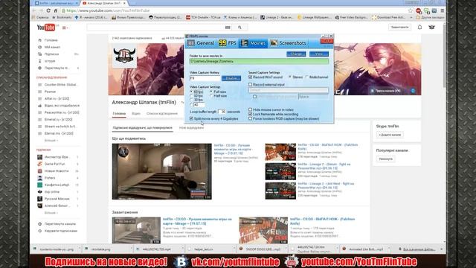
Task: Enable Force lossless RGB capture checkbox
Action: point(251,118)
